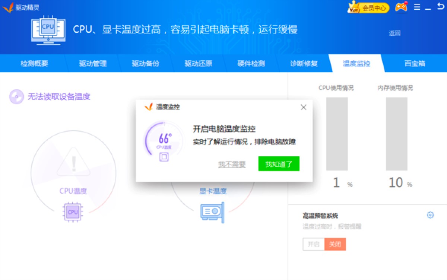This screenshot has height=280, width=447.
Task: Select the CPU温度 chip icon
Action: pyautogui.click(x=72, y=211)
